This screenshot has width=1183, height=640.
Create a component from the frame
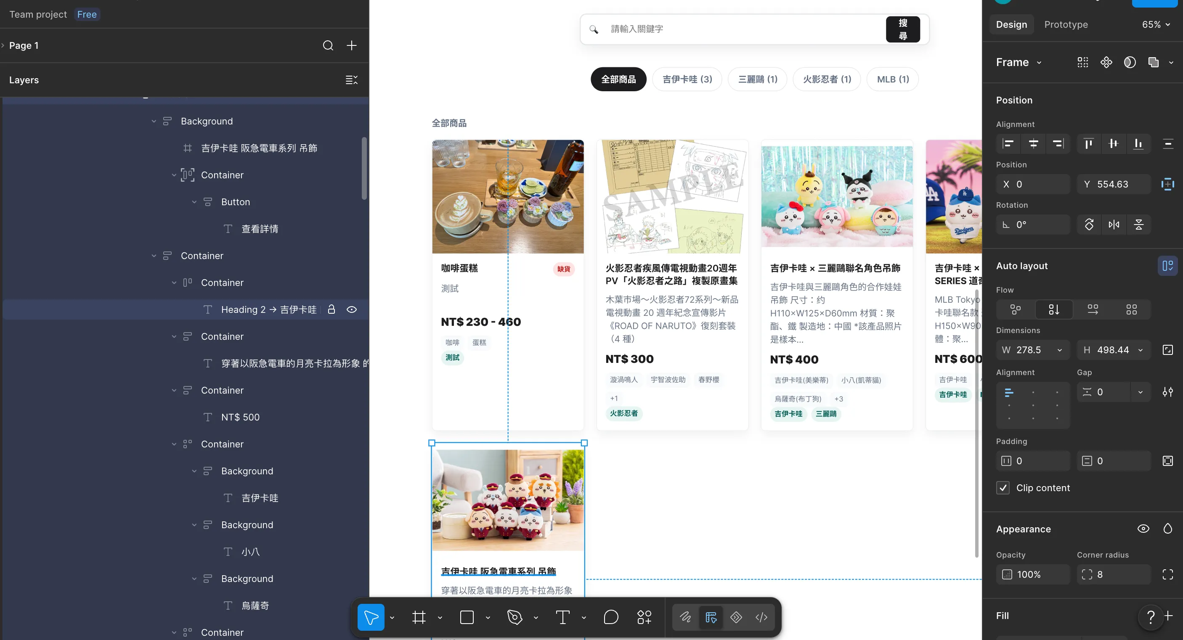tap(1106, 62)
